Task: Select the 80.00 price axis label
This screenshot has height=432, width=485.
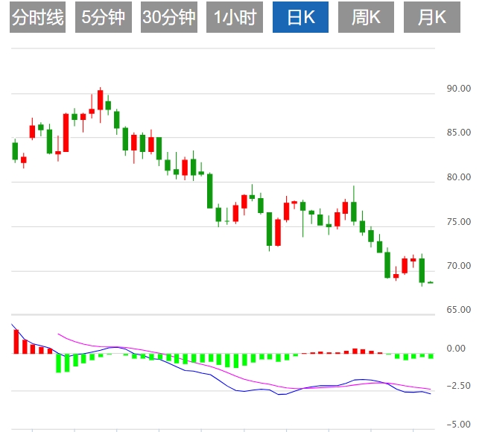Action: pos(459,178)
